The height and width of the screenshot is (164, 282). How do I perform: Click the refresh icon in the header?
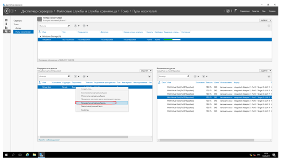(x=228, y=11)
